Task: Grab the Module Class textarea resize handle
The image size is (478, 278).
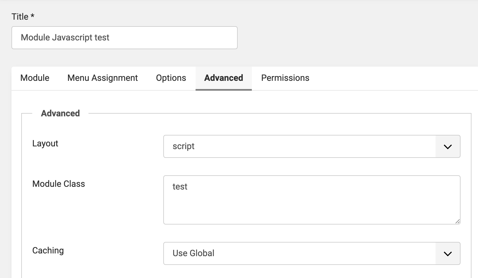Action: pos(458,221)
